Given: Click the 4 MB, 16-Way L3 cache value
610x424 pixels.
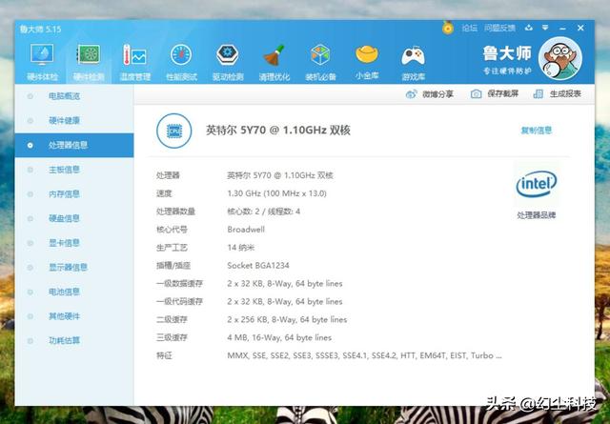Looking at the screenshot, I should pyautogui.click(x=279, y=337).
